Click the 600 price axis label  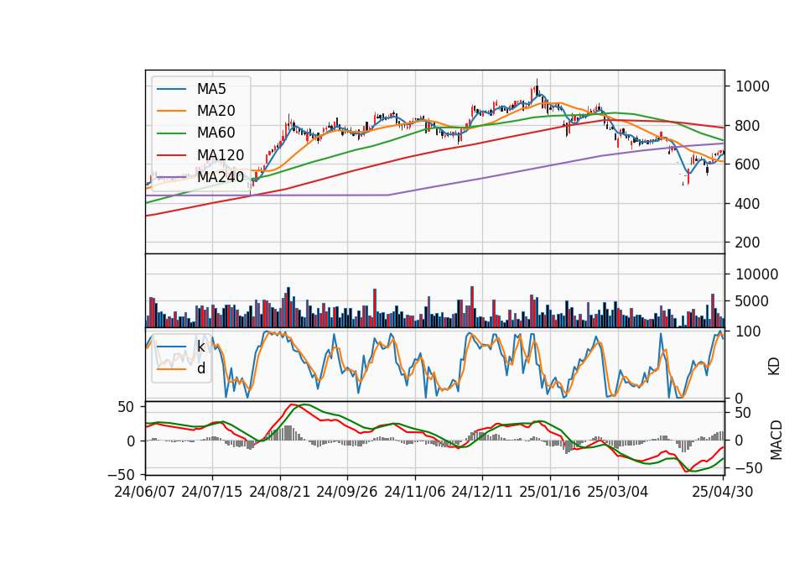[747, 164]
